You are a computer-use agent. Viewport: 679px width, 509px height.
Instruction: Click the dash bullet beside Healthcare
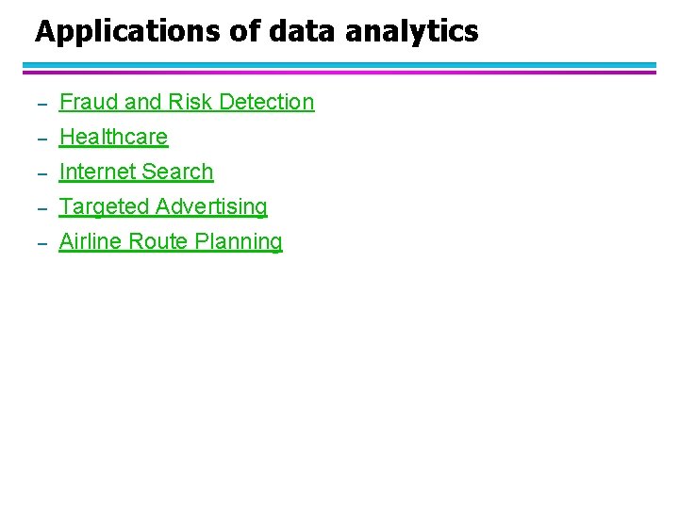(41, 139)
